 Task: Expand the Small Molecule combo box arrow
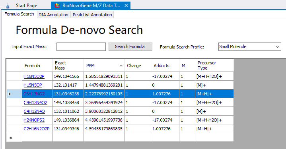(x=277, y=47)
